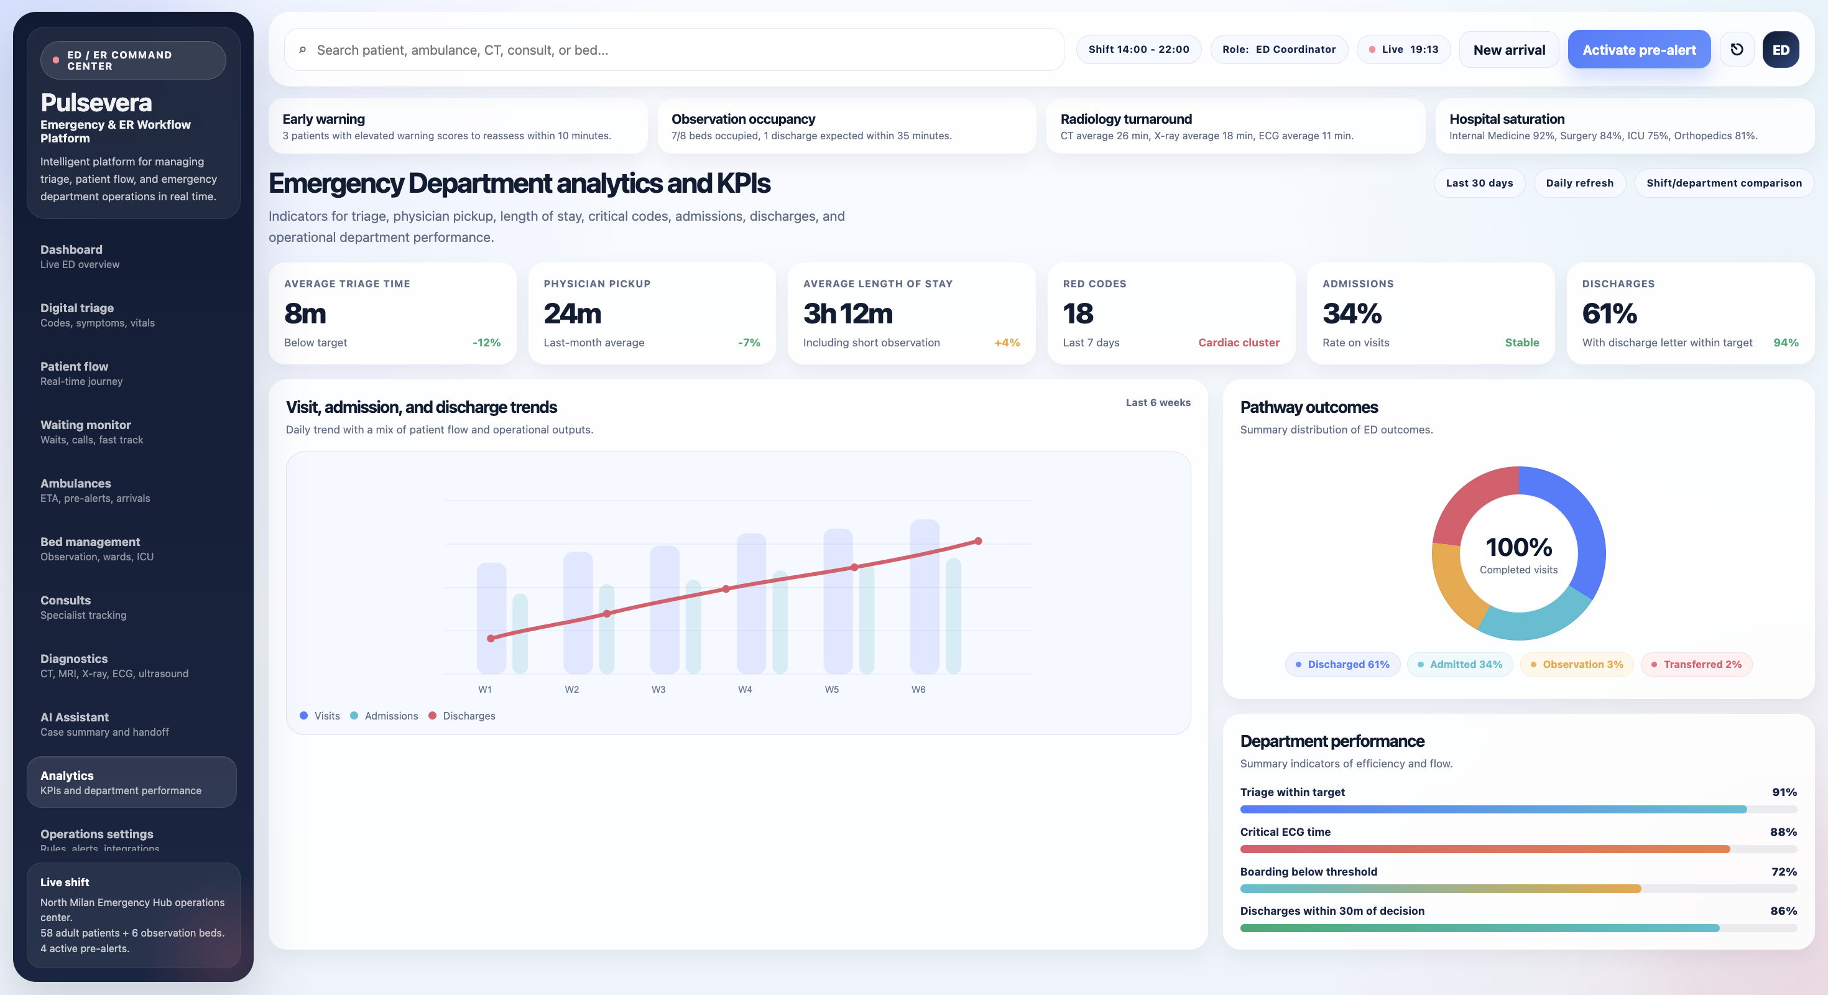This screenshot has height=995, width=1828.
Task: Click Admitted 34% legend pill
Action: click(x=1460, y=664)
